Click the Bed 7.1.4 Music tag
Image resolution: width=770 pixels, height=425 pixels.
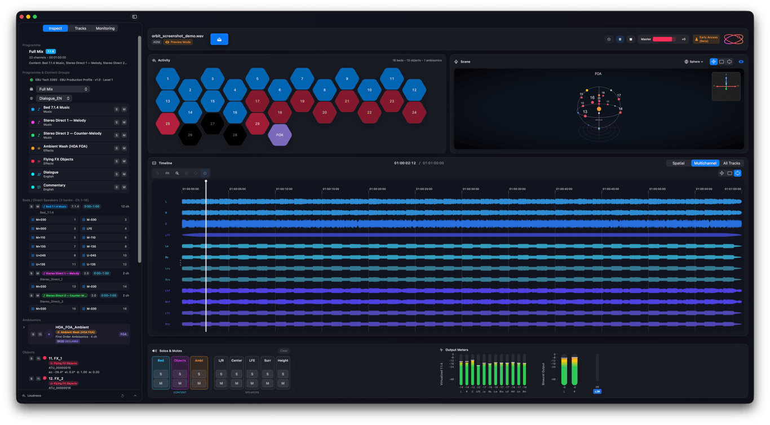55,207
